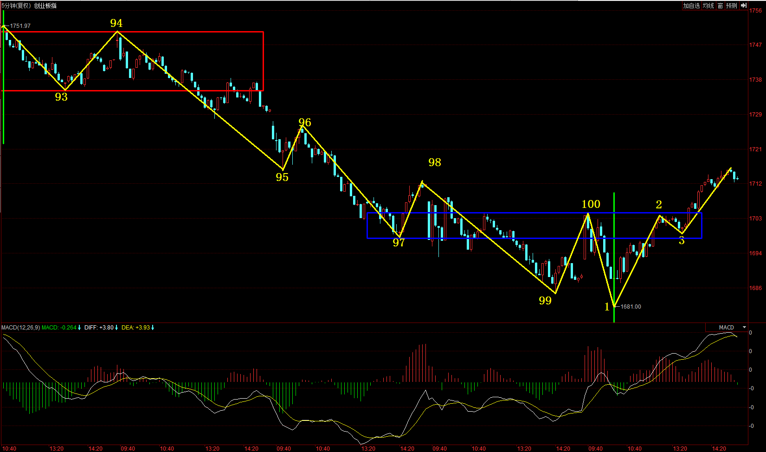Click the down arrow beside the DIFF value
The width and height of the screenshot is (766, 452).
[116, 328]
